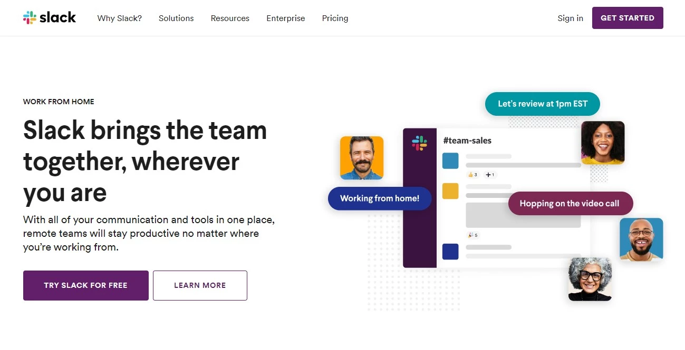Click the Slack icon in #team-sales sidebar
Viewport: 685px width, 350px height.
(x=420, y=143)
